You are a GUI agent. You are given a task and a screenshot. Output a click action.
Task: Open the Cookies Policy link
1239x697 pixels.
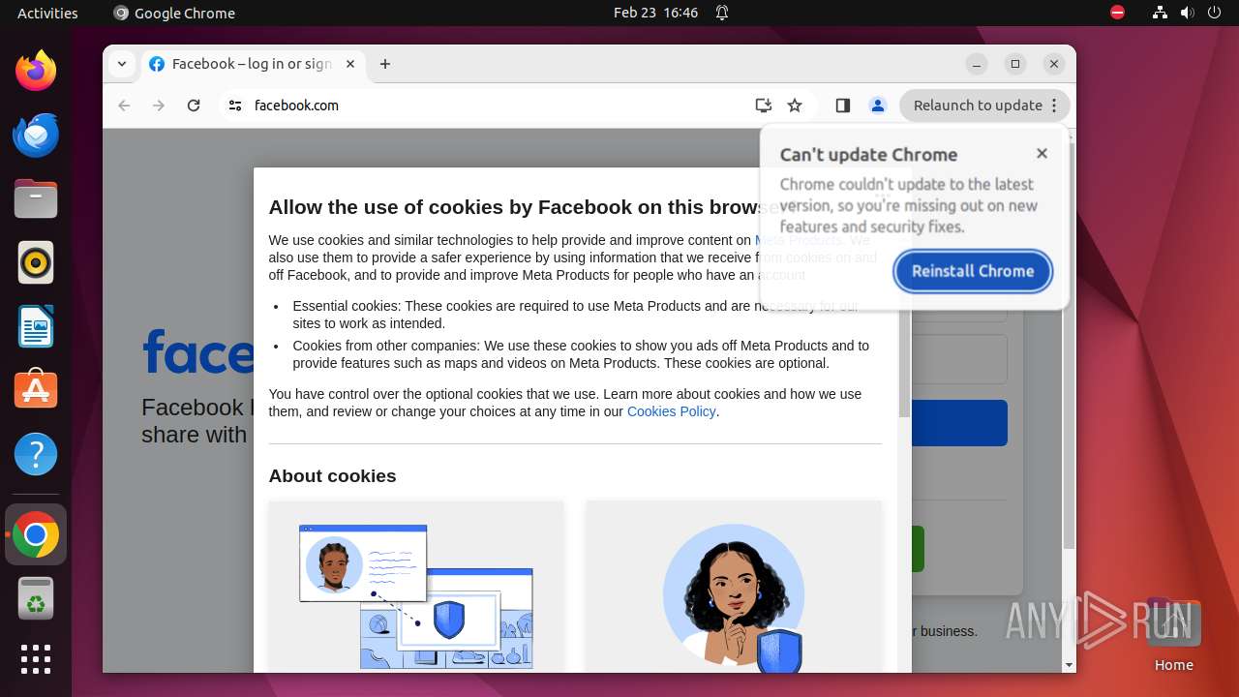tap(672, 411)
